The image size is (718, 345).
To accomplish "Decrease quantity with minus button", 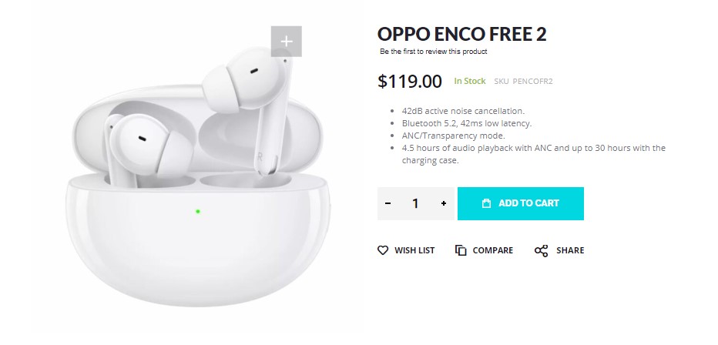I will [x=388, y=203].
